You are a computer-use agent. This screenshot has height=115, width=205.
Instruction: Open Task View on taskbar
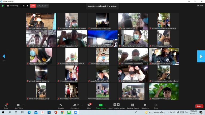(x=22, y=112)
